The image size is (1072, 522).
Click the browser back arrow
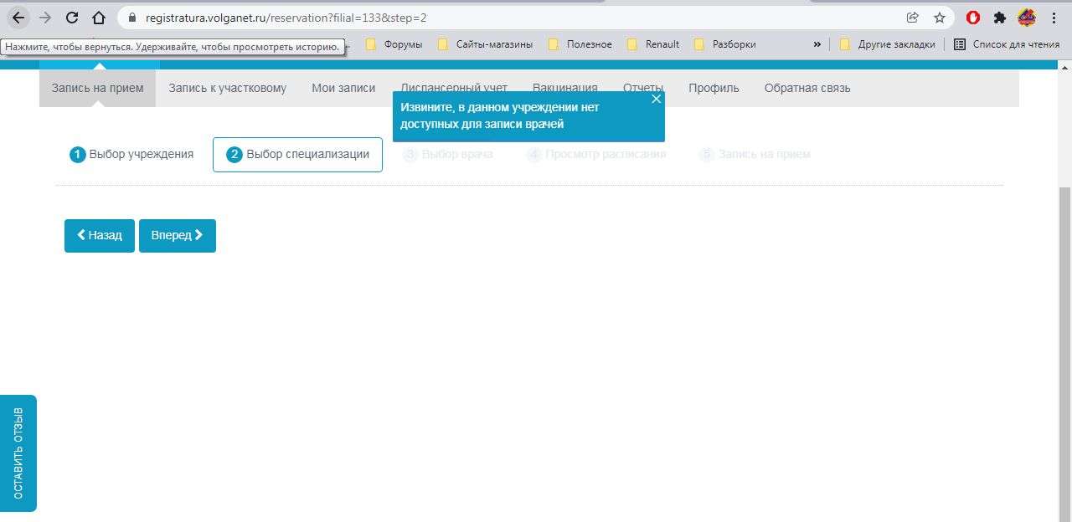(x=18, y=18)
